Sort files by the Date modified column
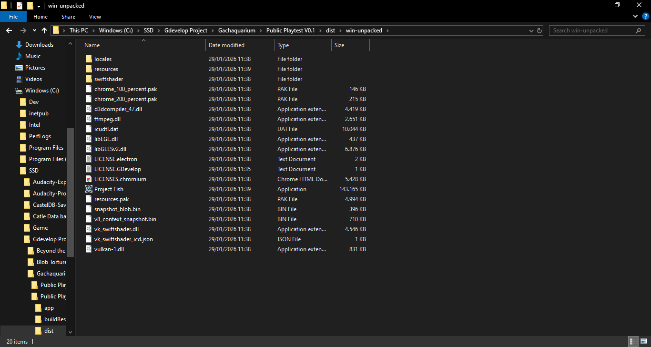Viewport: 651px width, 347px height. coord(226,45)
